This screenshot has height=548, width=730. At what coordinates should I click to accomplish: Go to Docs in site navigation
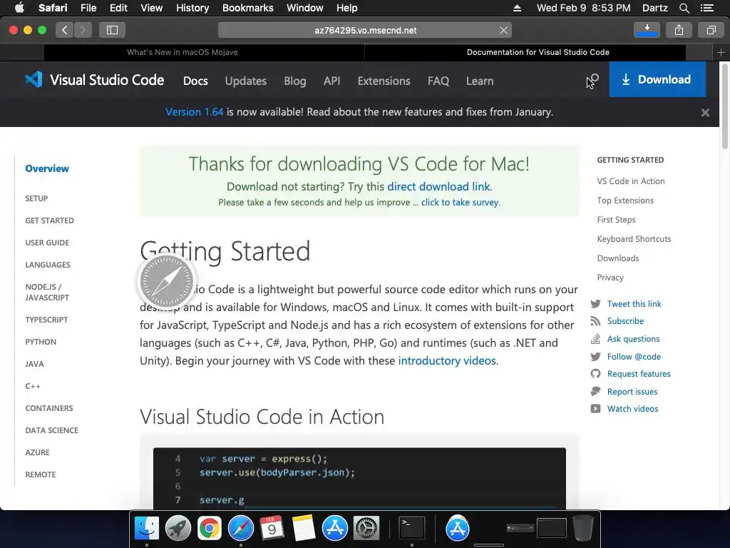(x=195, y=81)
